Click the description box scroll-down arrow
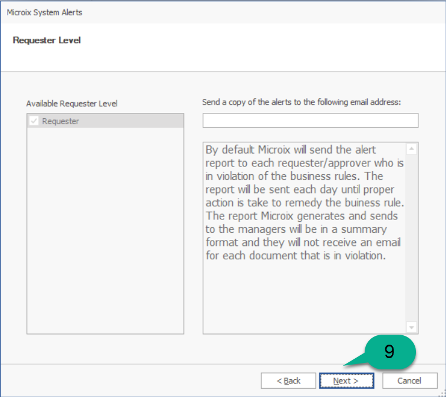 coord(411,327)
